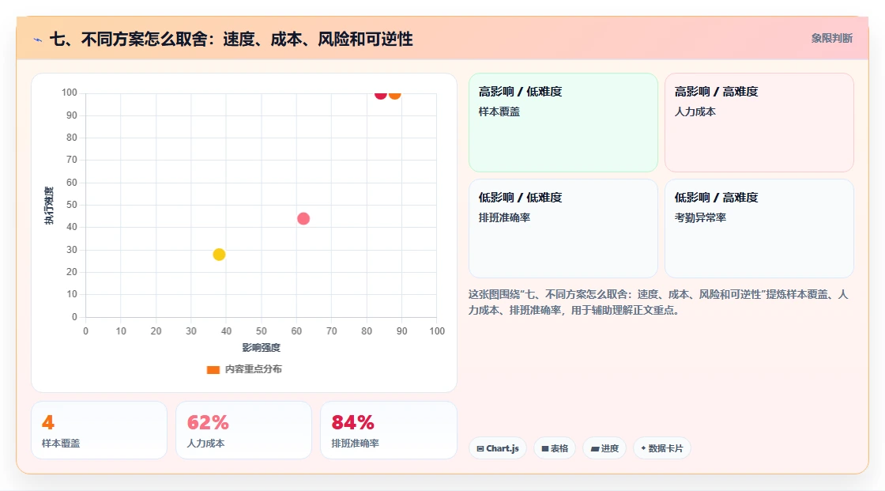The height and width of the screenshot is (491, 885).
Task: Select the red data point at top
Action: (380, 94)
